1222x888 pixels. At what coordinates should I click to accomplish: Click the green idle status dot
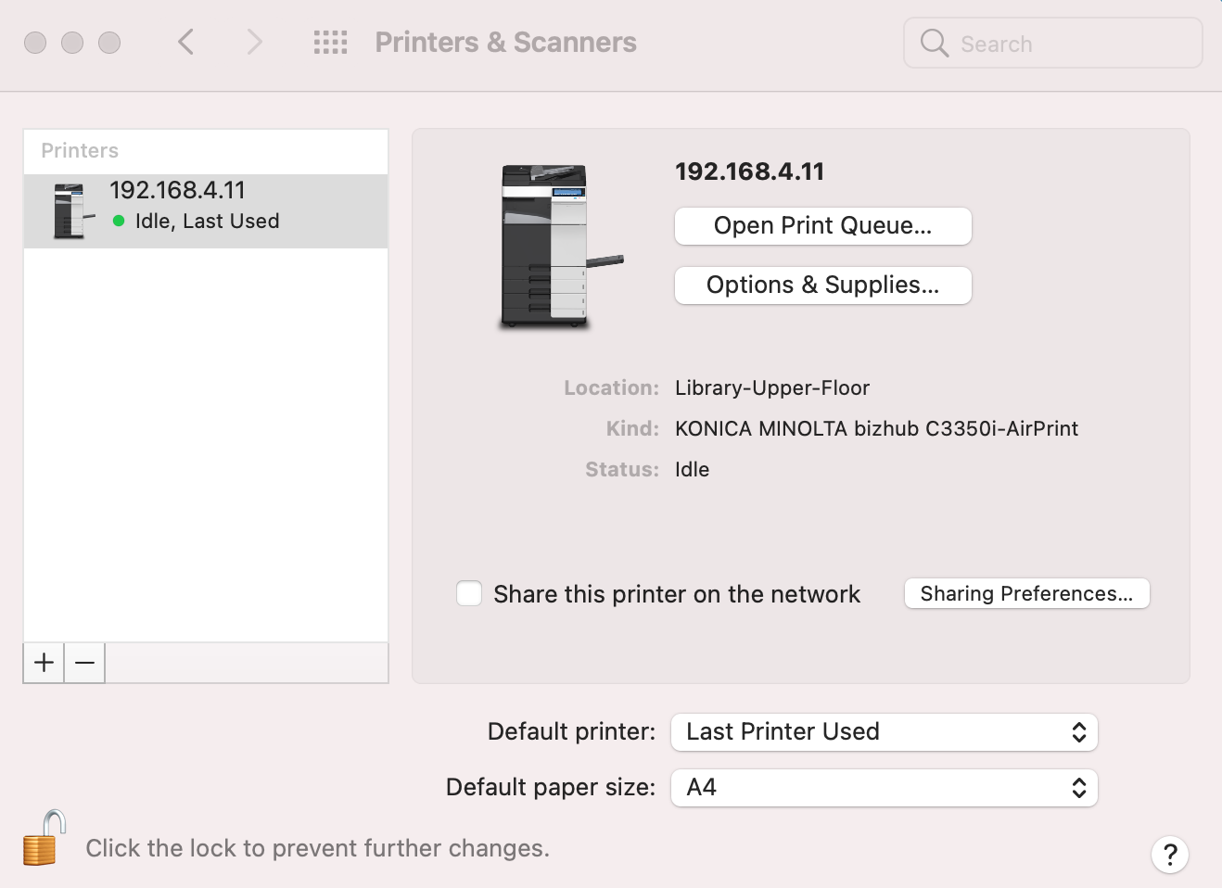coord(119,221)
